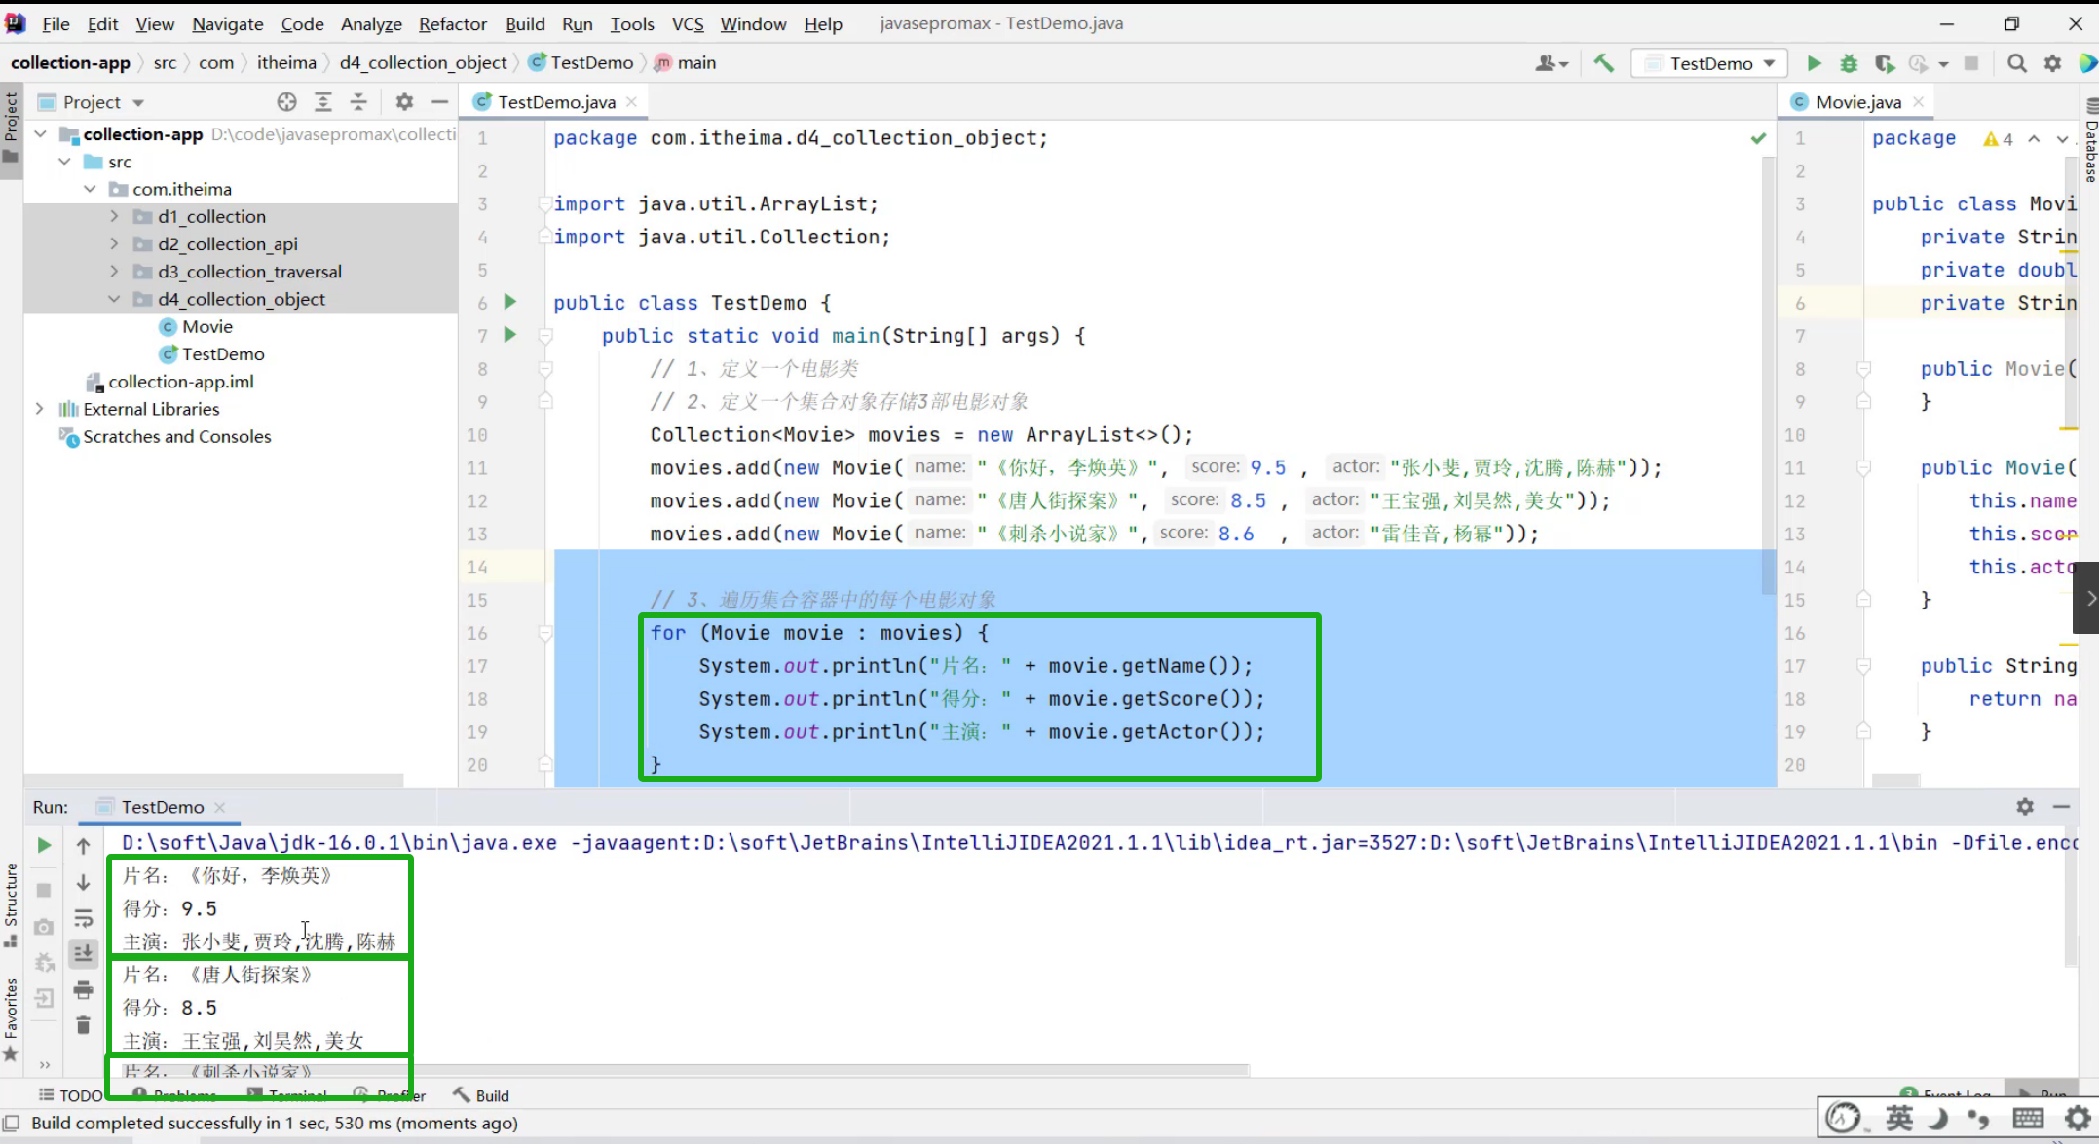Click the Print output icon in the Run panel

pos(83,990)
